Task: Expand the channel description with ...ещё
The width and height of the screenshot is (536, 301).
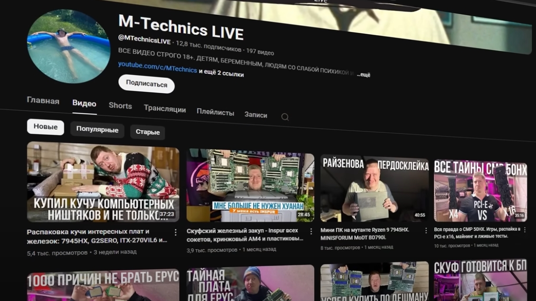Action: pyautogui.click(x=363, y=75)
